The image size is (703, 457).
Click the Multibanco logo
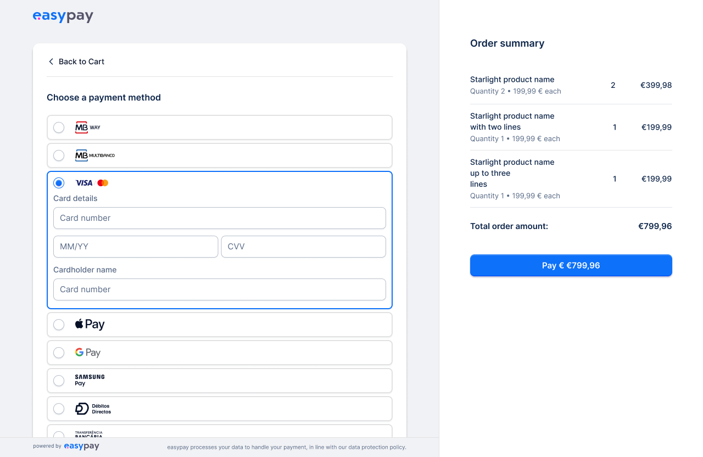(94, 155)
